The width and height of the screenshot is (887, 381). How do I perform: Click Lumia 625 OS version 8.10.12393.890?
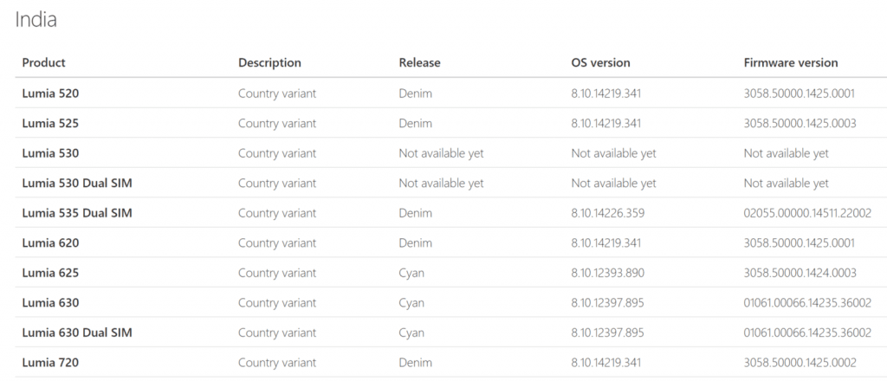point(607,273)
